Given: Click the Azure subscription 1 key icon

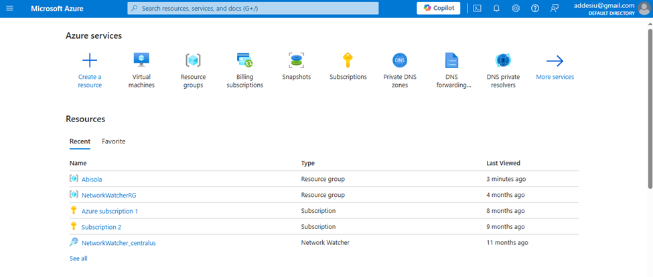Looking at the screenshot, I should [74, 210].
